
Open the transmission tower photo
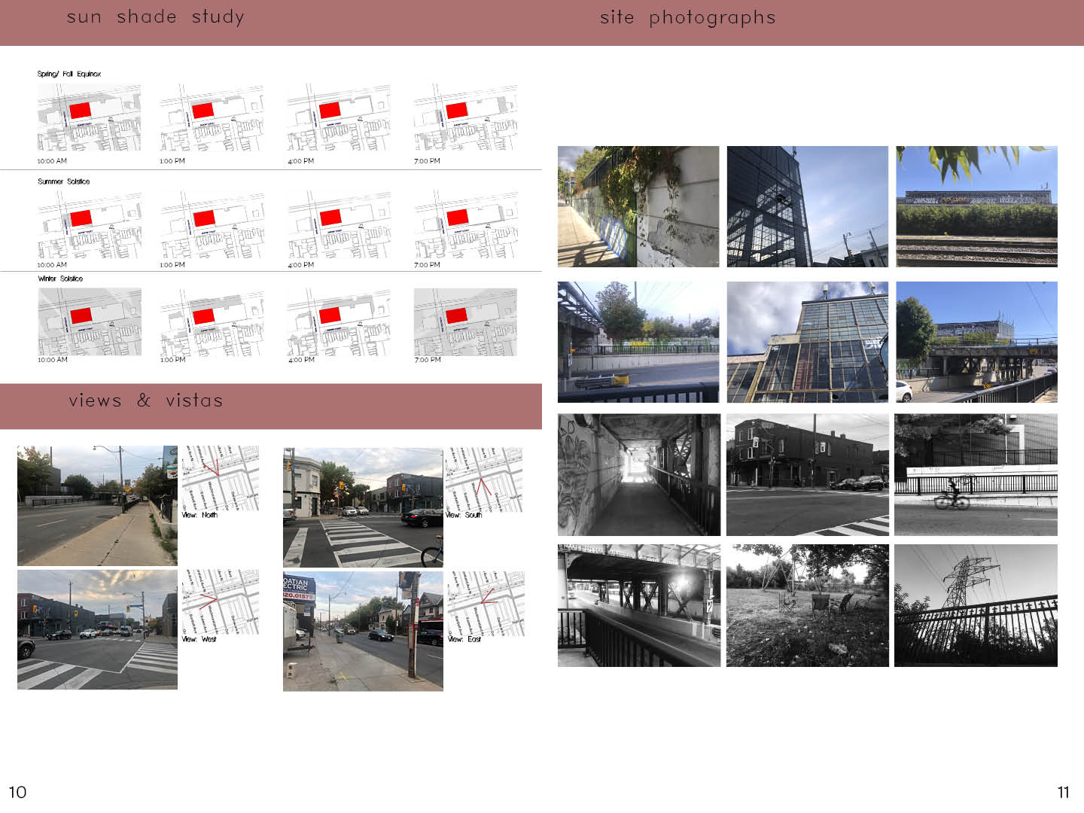(976, 605)
